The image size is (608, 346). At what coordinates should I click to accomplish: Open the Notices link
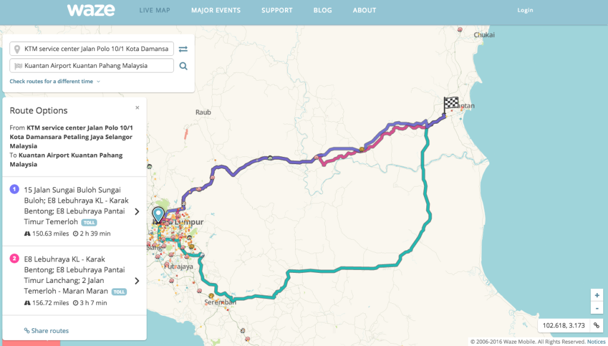(x=596, y=342)
